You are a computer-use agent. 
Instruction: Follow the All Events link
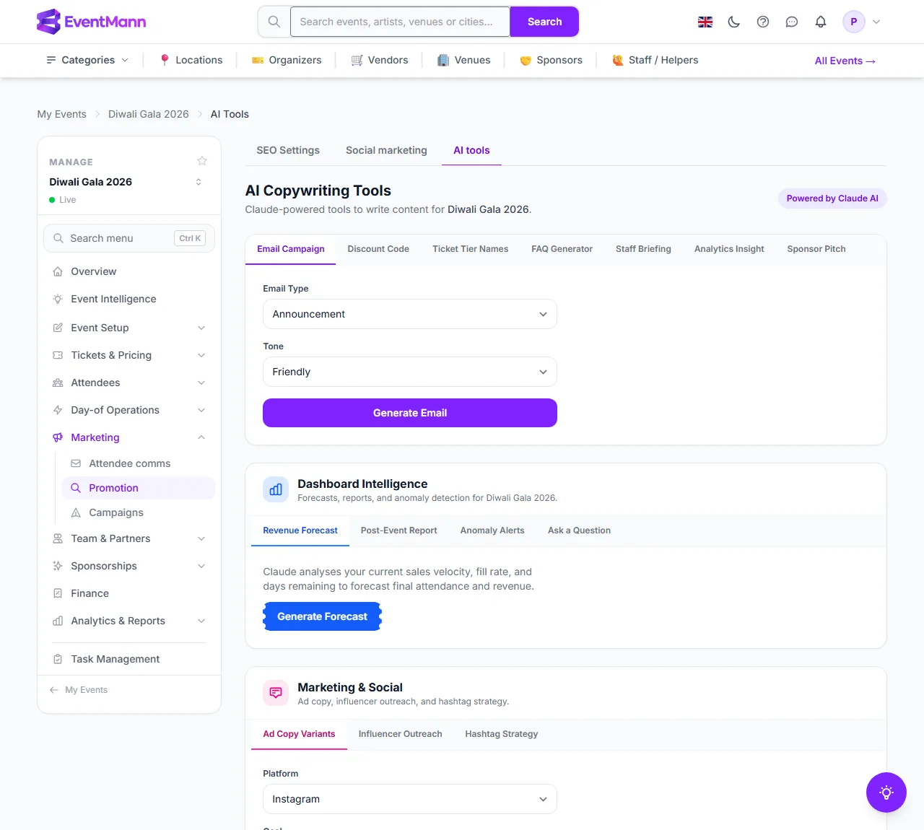pos(845,61)
